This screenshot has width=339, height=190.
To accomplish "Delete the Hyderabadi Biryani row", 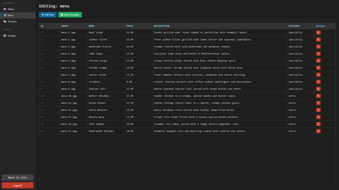I will 318,131.
